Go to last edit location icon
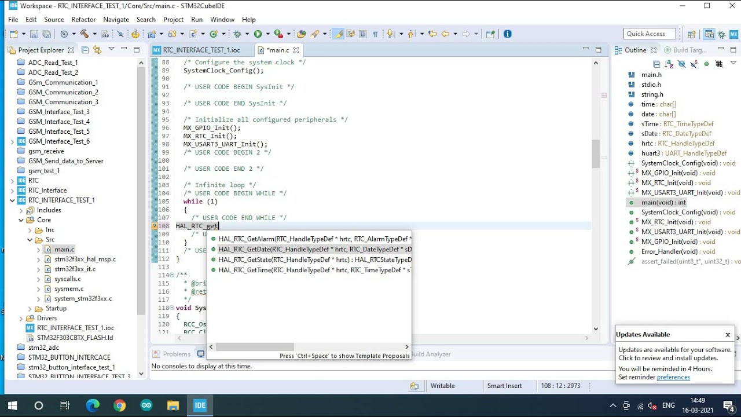The image size is (741, 417). (432, 34)
